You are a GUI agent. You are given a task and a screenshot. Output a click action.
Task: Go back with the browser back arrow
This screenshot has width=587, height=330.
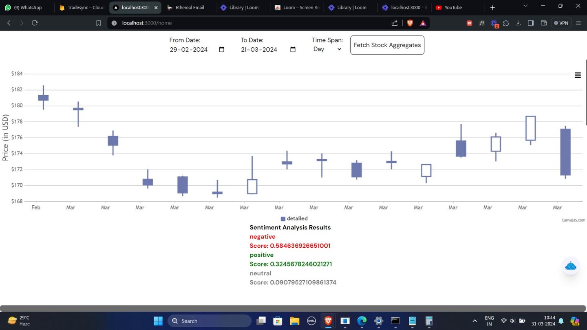pyautogui.click(x=9, y=23)
